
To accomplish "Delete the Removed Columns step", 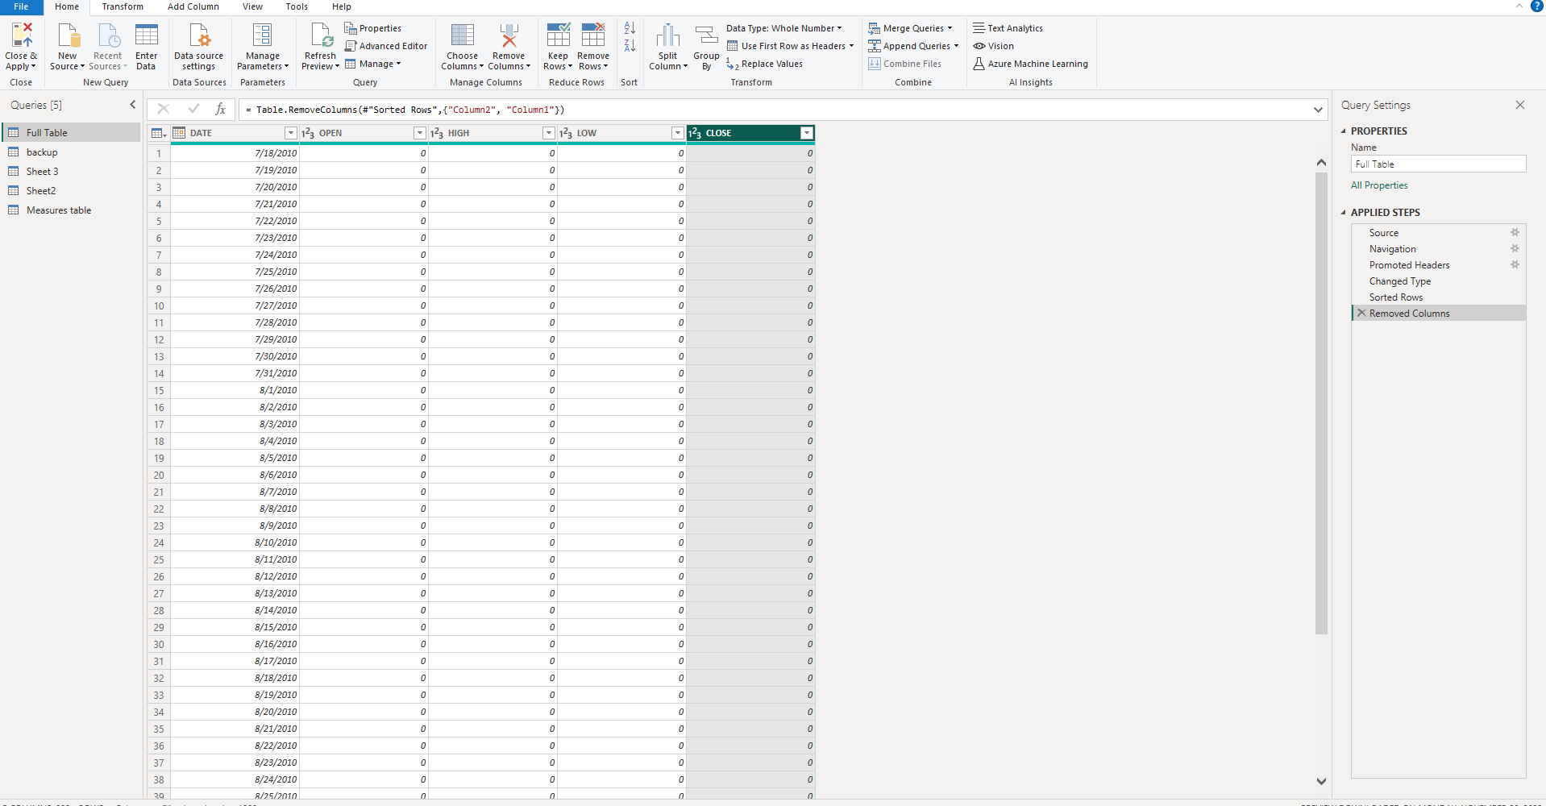I will pyautogui.click(x=1361, y=314).
